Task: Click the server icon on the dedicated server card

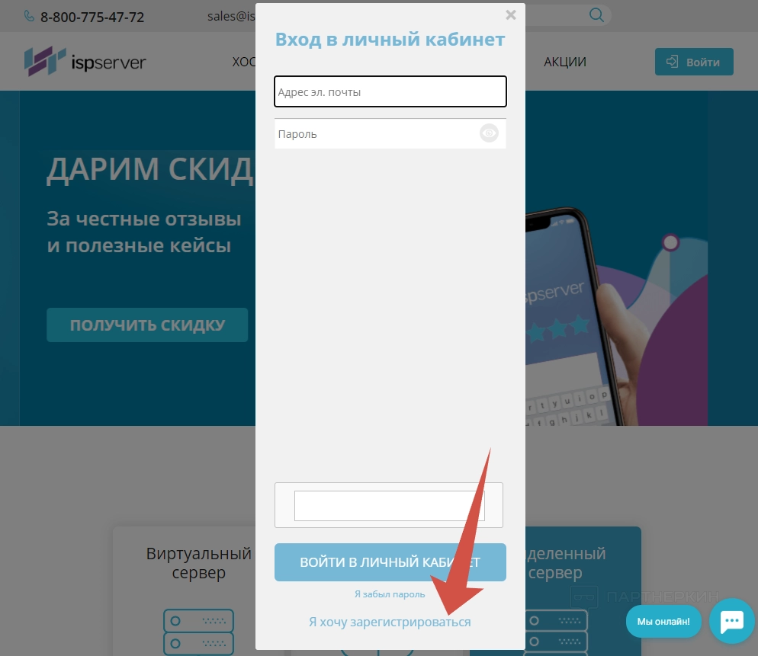Action: click(x=556, y=632)
